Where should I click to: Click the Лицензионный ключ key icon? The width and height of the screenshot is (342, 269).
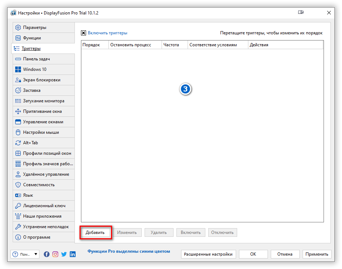tap(18, 206)
